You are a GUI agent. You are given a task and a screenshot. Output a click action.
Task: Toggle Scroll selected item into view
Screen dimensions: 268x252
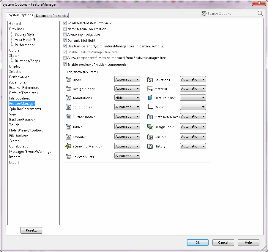(x=64, y=23)
